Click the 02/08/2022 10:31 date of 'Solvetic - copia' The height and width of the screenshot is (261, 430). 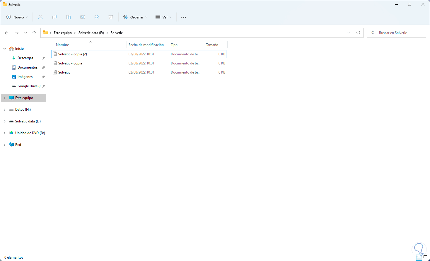point(141,63)
